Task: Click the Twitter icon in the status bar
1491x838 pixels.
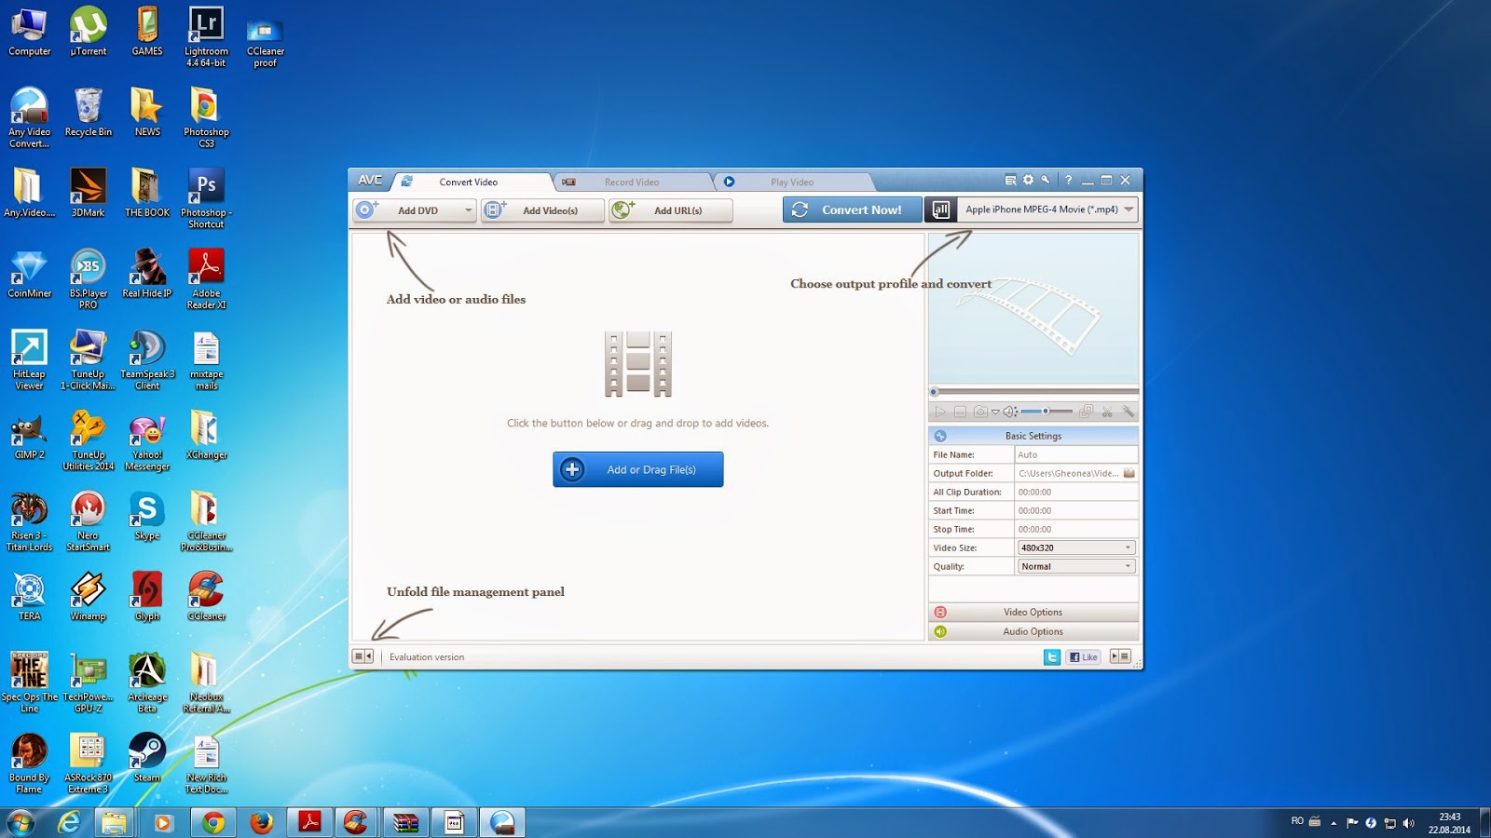Action: (1052, 656)
